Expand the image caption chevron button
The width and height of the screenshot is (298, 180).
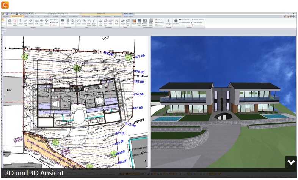(x=291, y=162)
